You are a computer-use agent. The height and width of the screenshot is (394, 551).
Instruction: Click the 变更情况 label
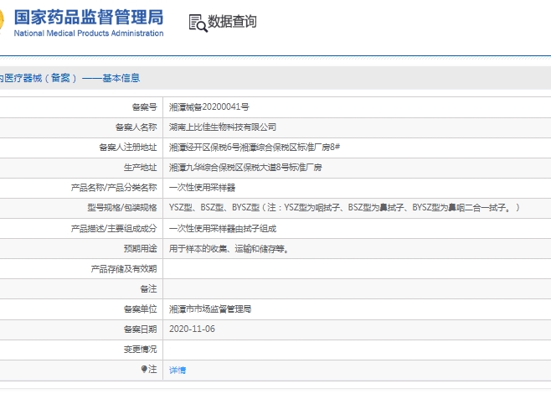tap(140, 349)
